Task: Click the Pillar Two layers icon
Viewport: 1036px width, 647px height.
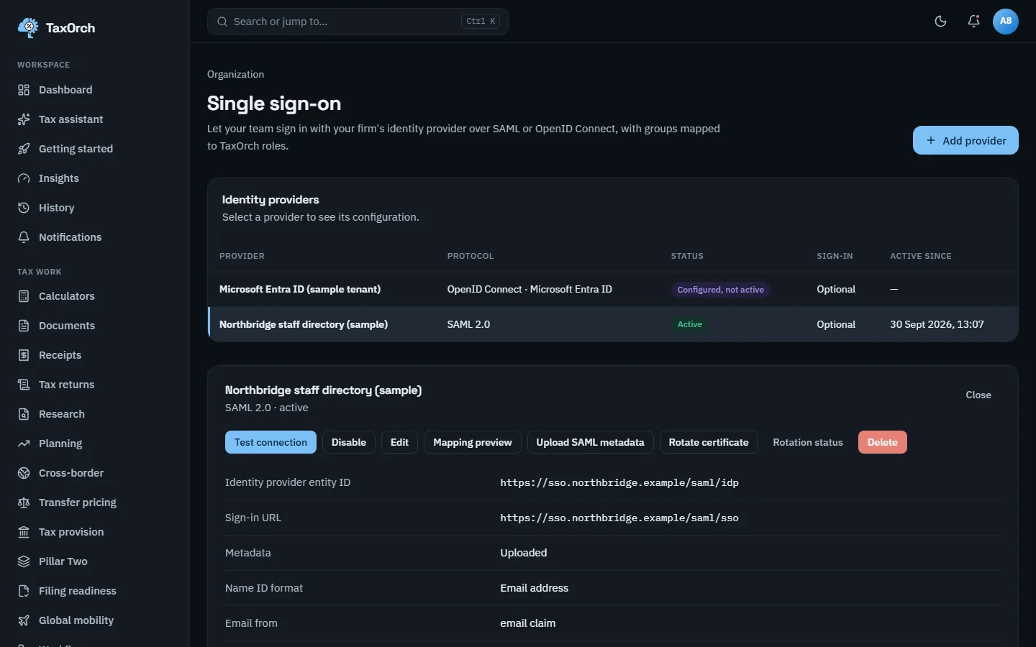Action: [24, 561]
